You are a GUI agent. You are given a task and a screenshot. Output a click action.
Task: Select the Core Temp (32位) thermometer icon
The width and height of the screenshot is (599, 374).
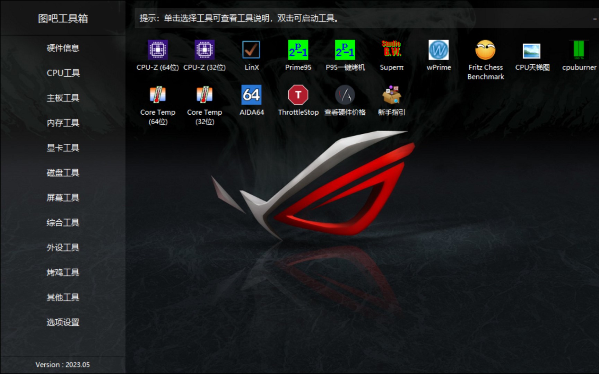click(x=205, y=95)
